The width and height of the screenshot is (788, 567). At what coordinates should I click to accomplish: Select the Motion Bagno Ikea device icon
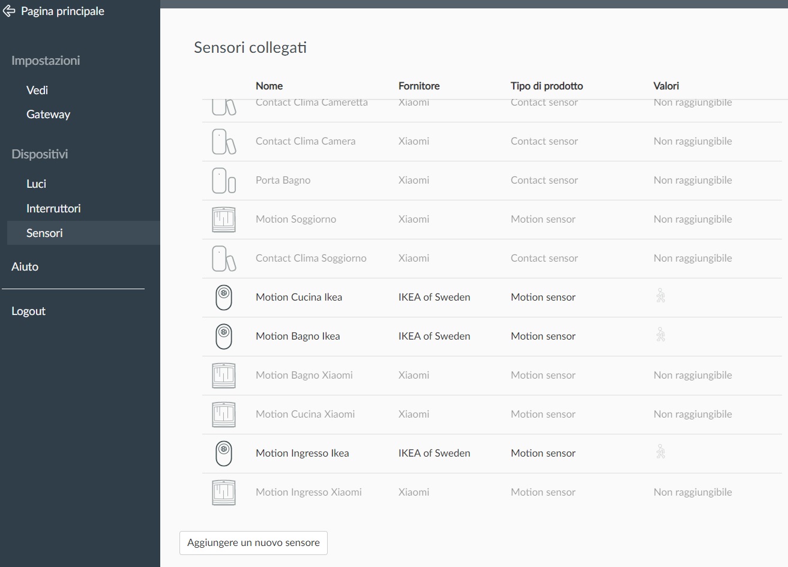[223, 336]
